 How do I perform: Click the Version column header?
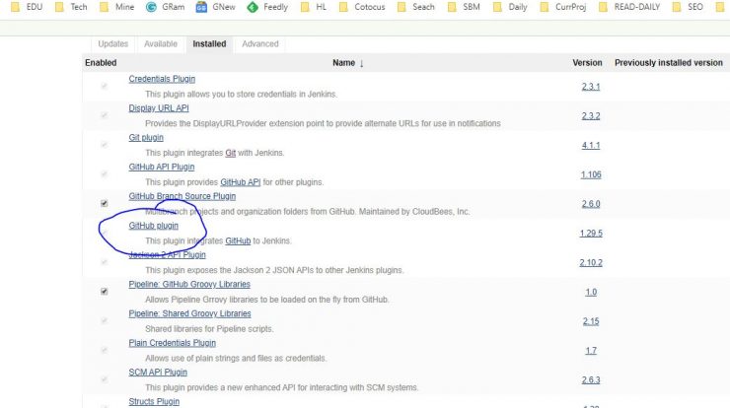click(x=587, y=63)
